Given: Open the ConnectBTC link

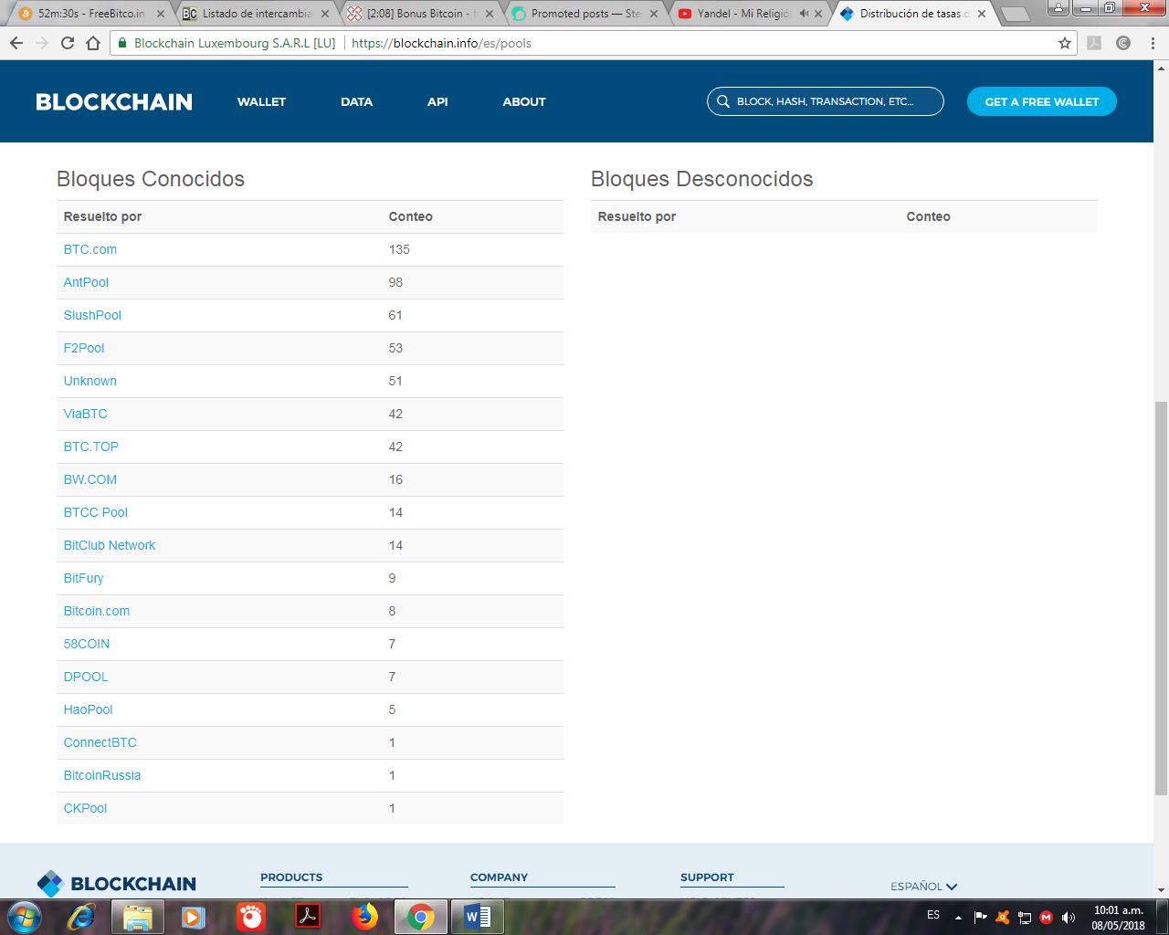Looking at the screenshot, I should [100, 742].
